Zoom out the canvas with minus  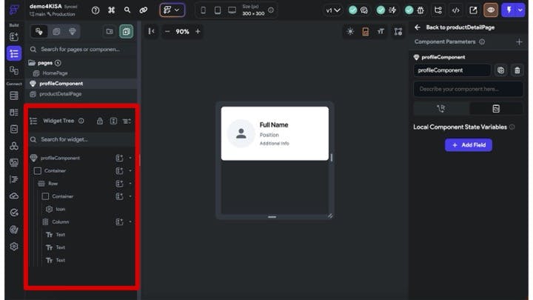point(167,31)
